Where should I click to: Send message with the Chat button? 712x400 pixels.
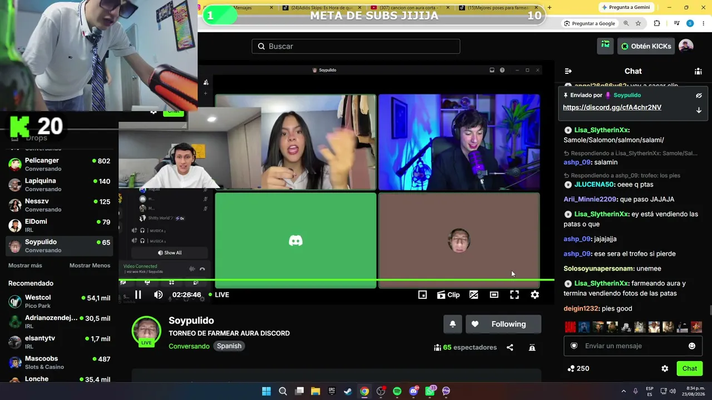point(690,368)
